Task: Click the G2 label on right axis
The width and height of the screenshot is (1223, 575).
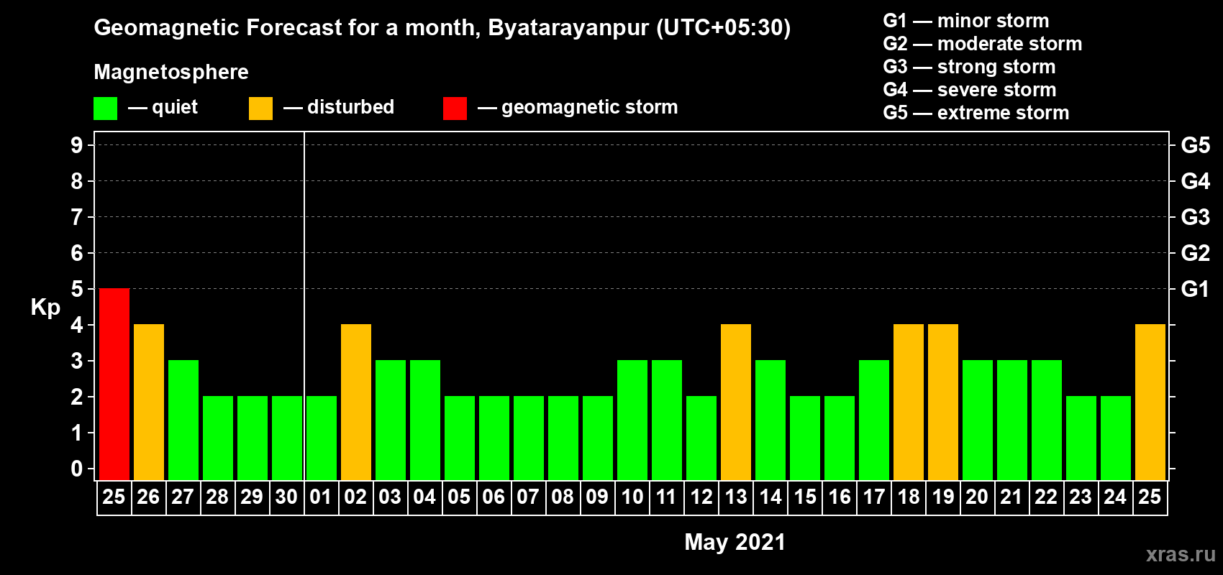Action: pos(1196,253)
